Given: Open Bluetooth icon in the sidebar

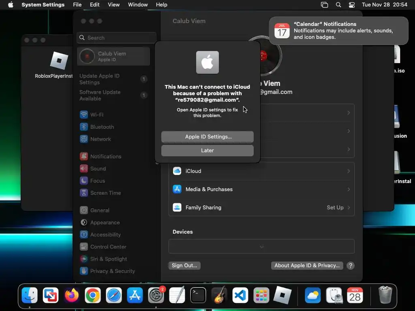Looking at the screenshot, I should click(83, 127).
